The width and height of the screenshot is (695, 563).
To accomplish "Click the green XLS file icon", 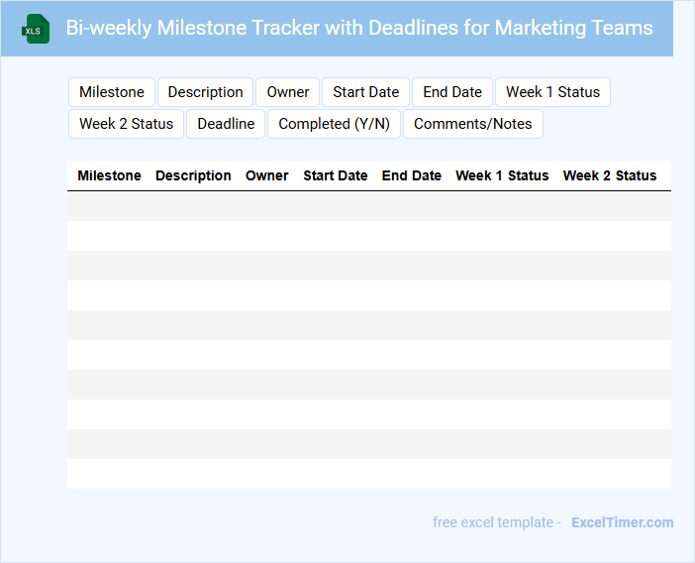I will click(x=36, y=29).
